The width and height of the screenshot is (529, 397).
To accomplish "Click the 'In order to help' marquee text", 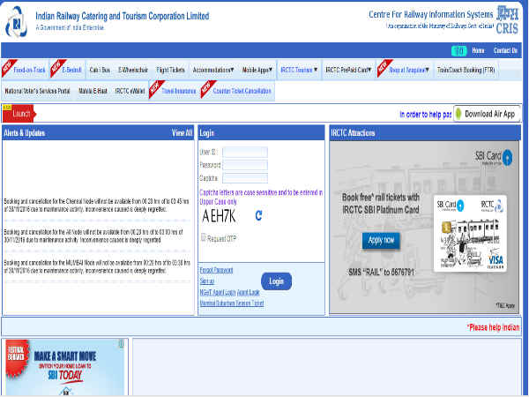I will click(426, 115).
